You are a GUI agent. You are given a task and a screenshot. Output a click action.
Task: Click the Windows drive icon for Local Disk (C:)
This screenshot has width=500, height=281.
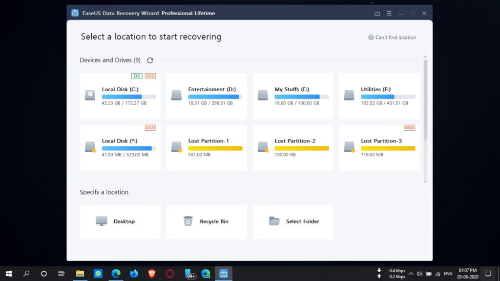click(x=90, y=95)
